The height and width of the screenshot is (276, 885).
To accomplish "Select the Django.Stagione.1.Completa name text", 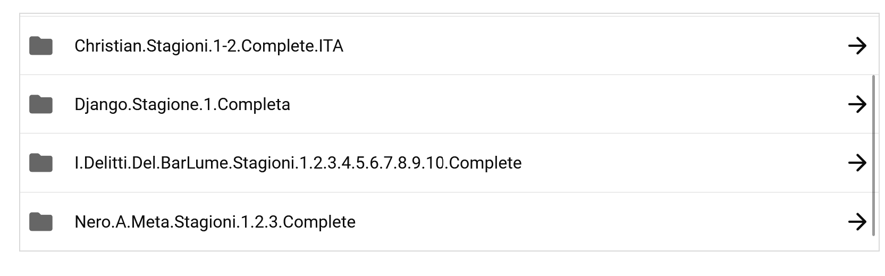I will tap(182, 105).
